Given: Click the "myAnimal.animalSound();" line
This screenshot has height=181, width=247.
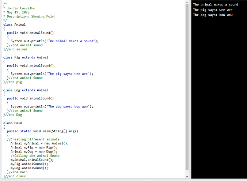Looking at the screenshot, I should 32,160.
